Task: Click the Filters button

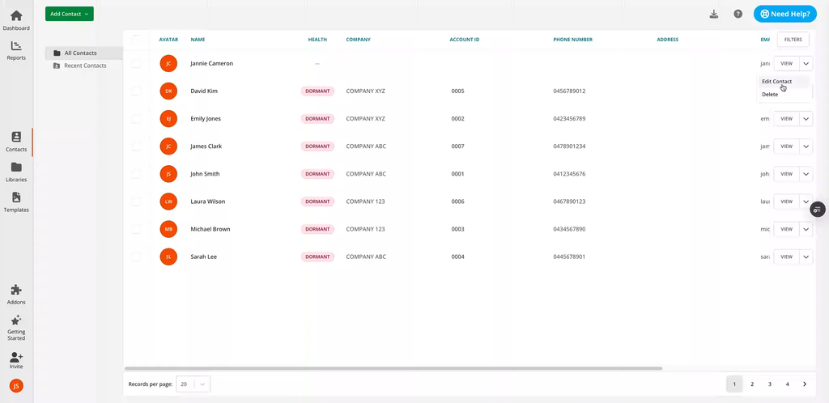Action: point(793,39)
